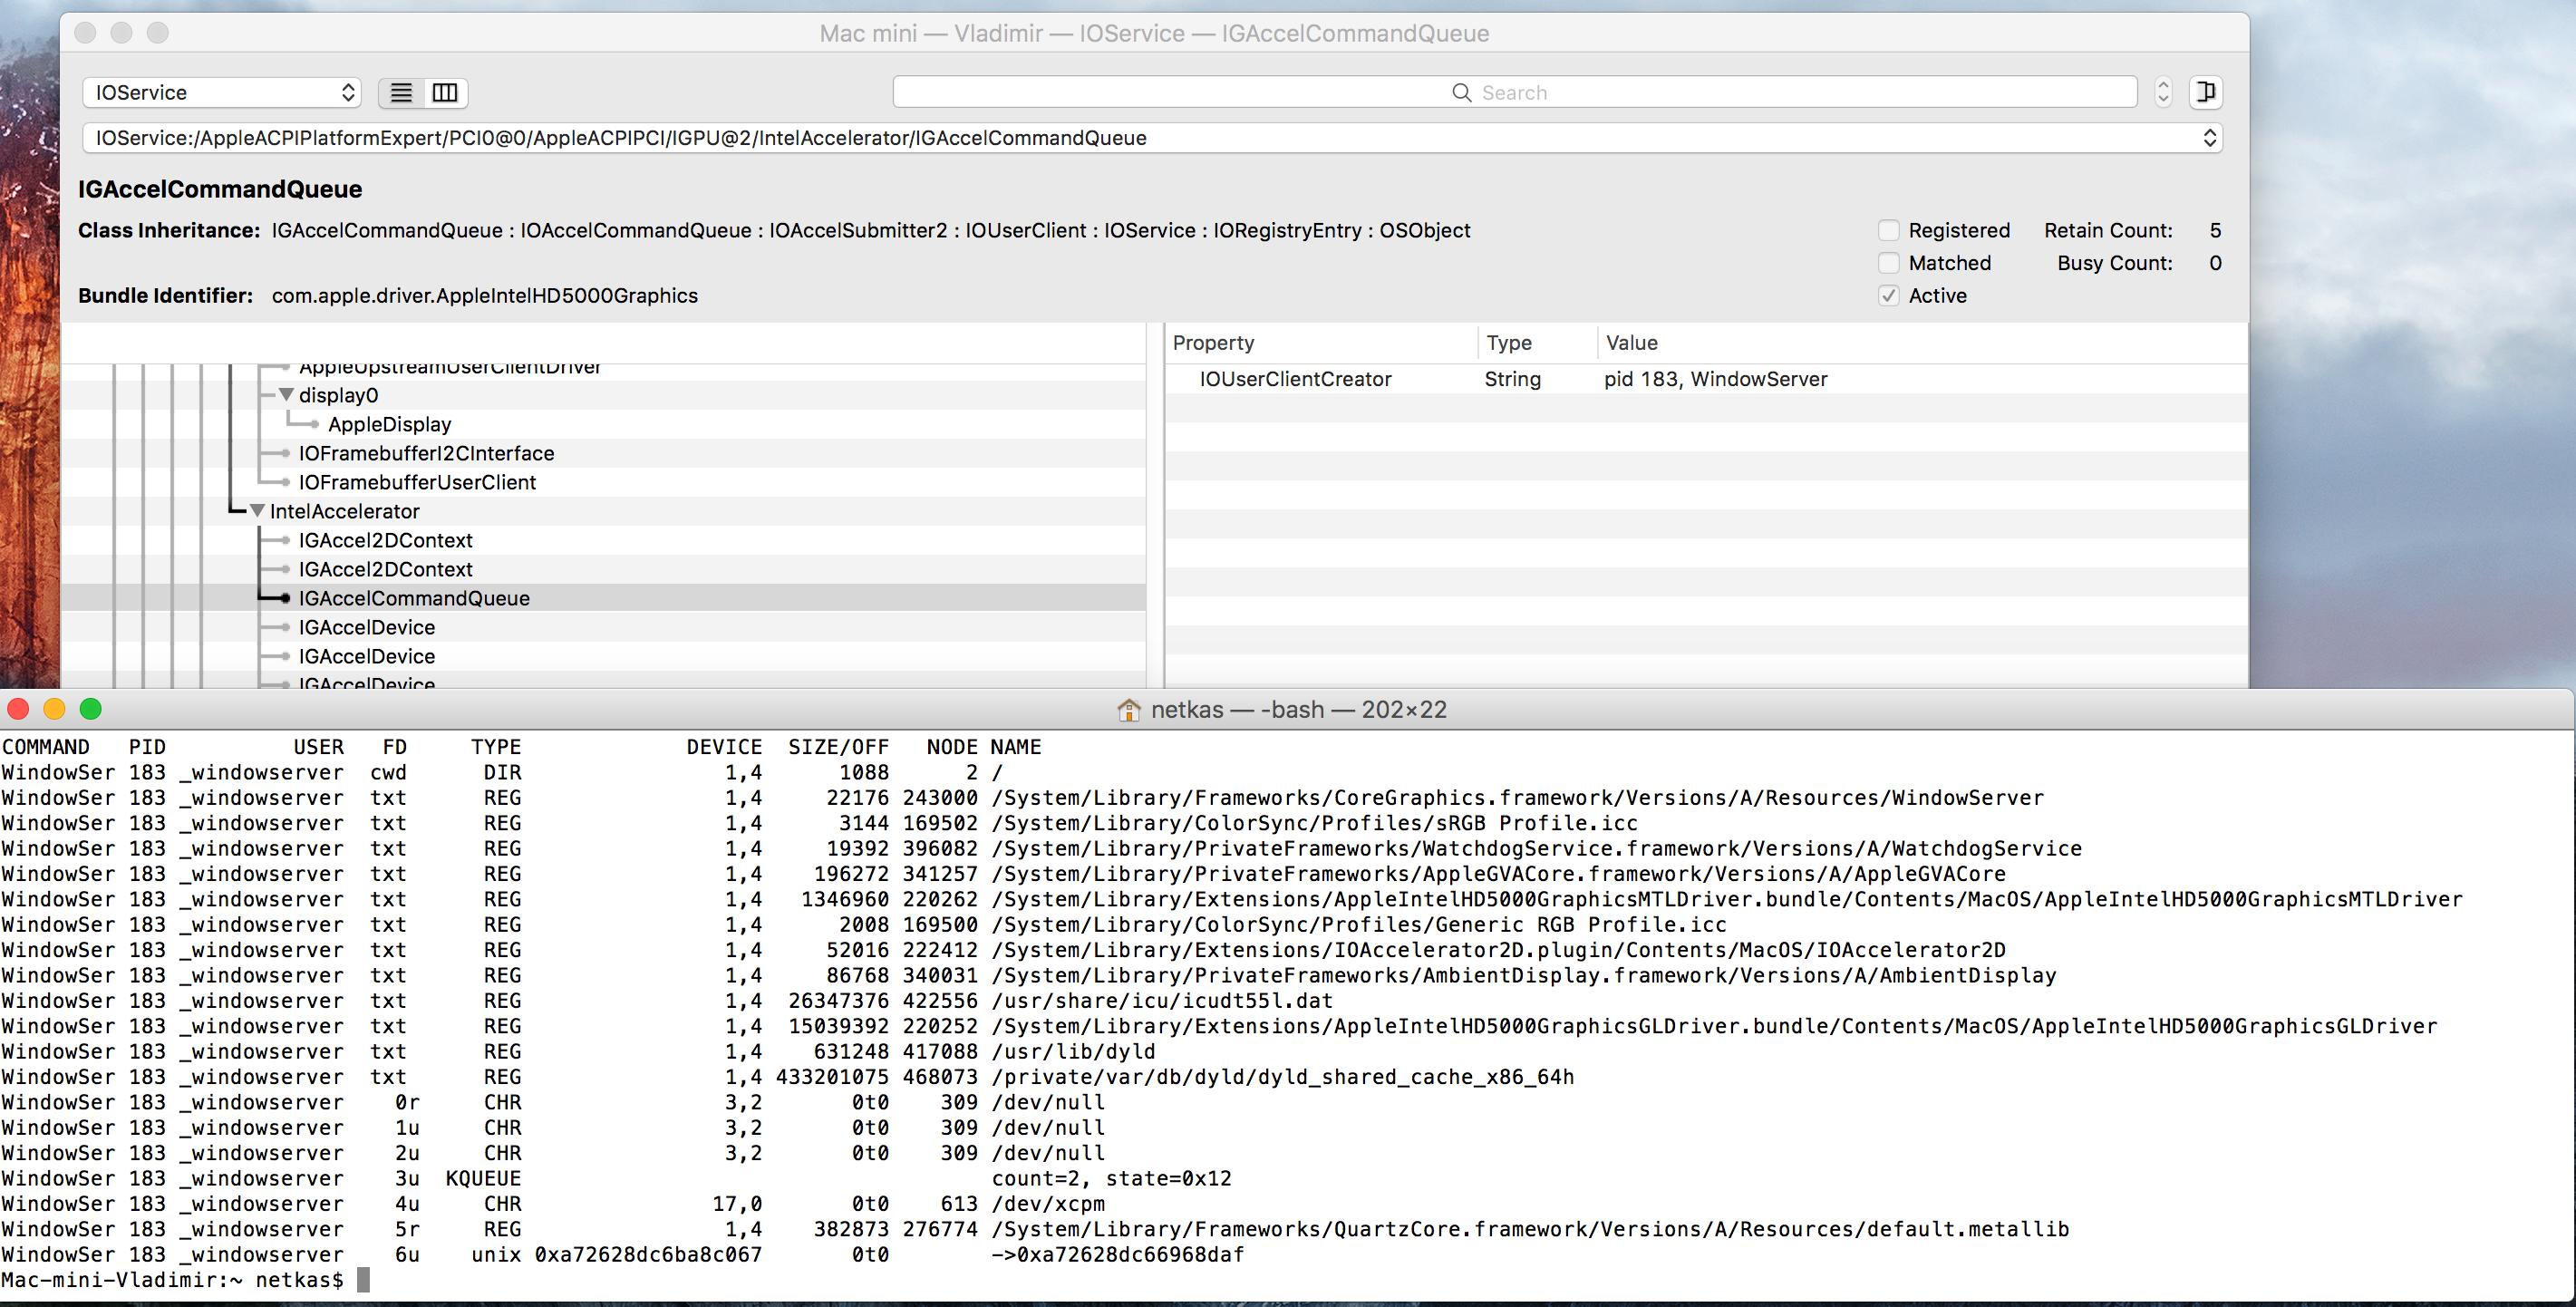Click the green zoom button of Terminal
The image size is (2576, 1307).
pyautogui.click(x=91, y=709)
